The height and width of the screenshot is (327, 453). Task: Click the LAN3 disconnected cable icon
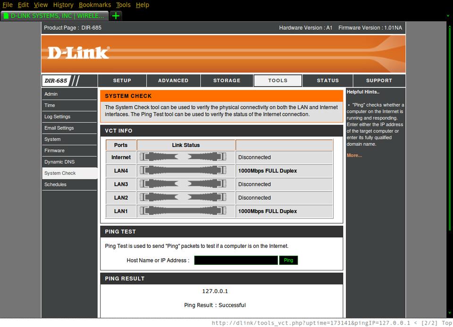coord(183,184)
